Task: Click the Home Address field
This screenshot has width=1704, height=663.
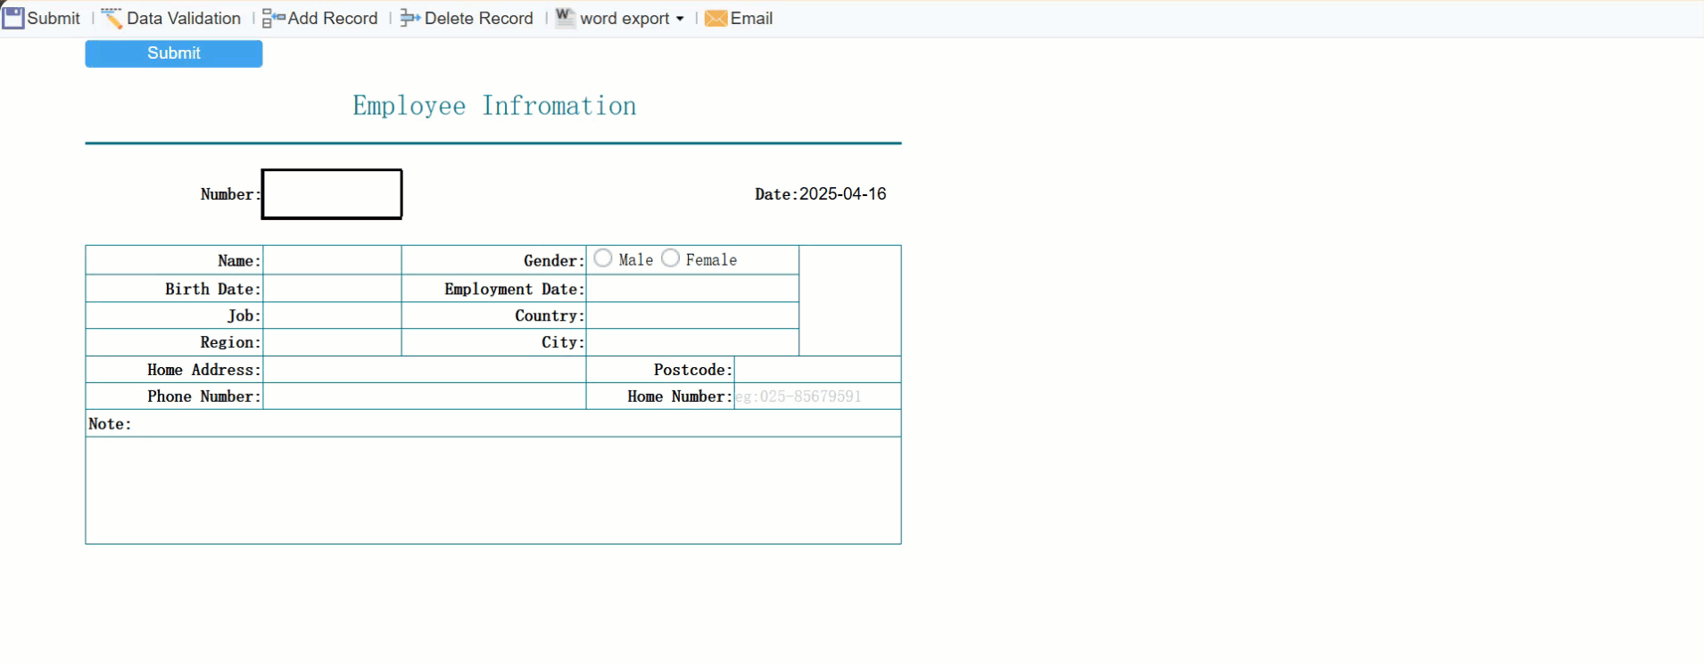Action: click(425, 370)
